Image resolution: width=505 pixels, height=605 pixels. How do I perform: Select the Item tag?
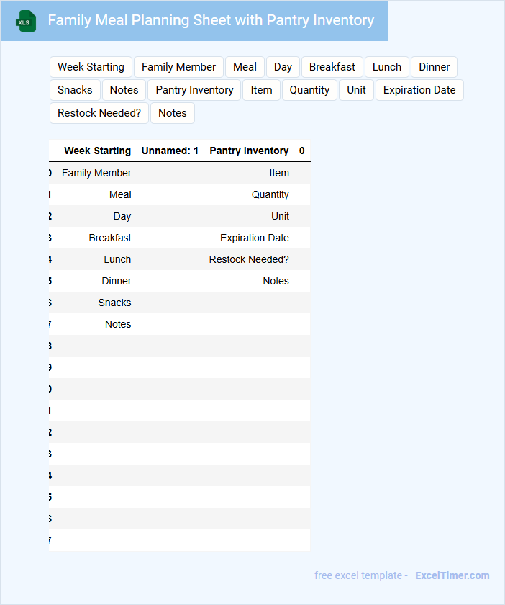click(261, 90)
